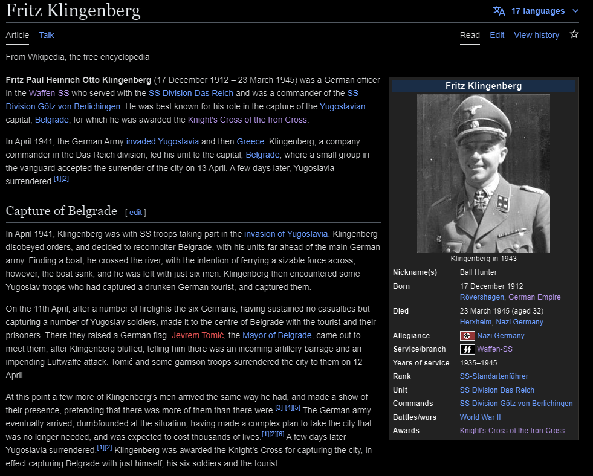Open the View history tab

click(536, 35)
